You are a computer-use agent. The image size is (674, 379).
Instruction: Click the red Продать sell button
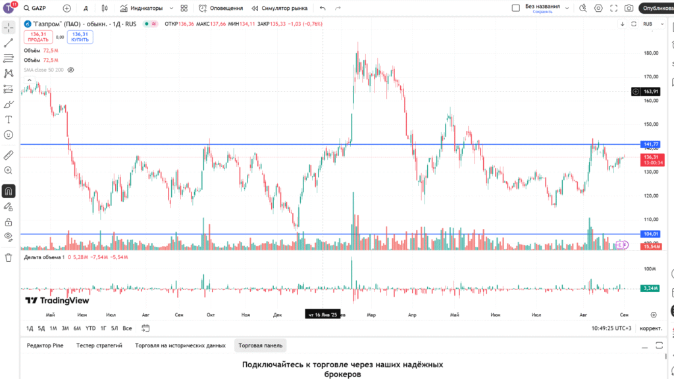pyautogui.click(x=38, y=37)
